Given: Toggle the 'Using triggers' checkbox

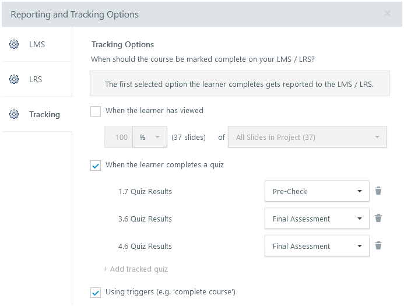Looking at the screenshot, I should [x=96, y=292].
